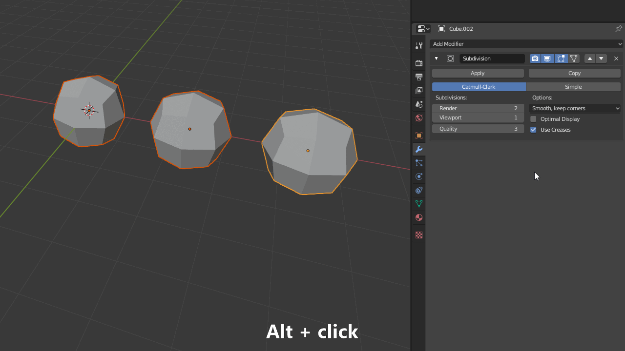Select the middle subdivided cube in viewport
The height and width of the screenshot is (351, 625).
[190, 130]
